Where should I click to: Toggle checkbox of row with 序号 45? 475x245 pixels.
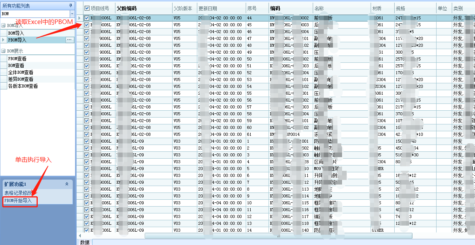pyautogui.click(x=87, y=25)
